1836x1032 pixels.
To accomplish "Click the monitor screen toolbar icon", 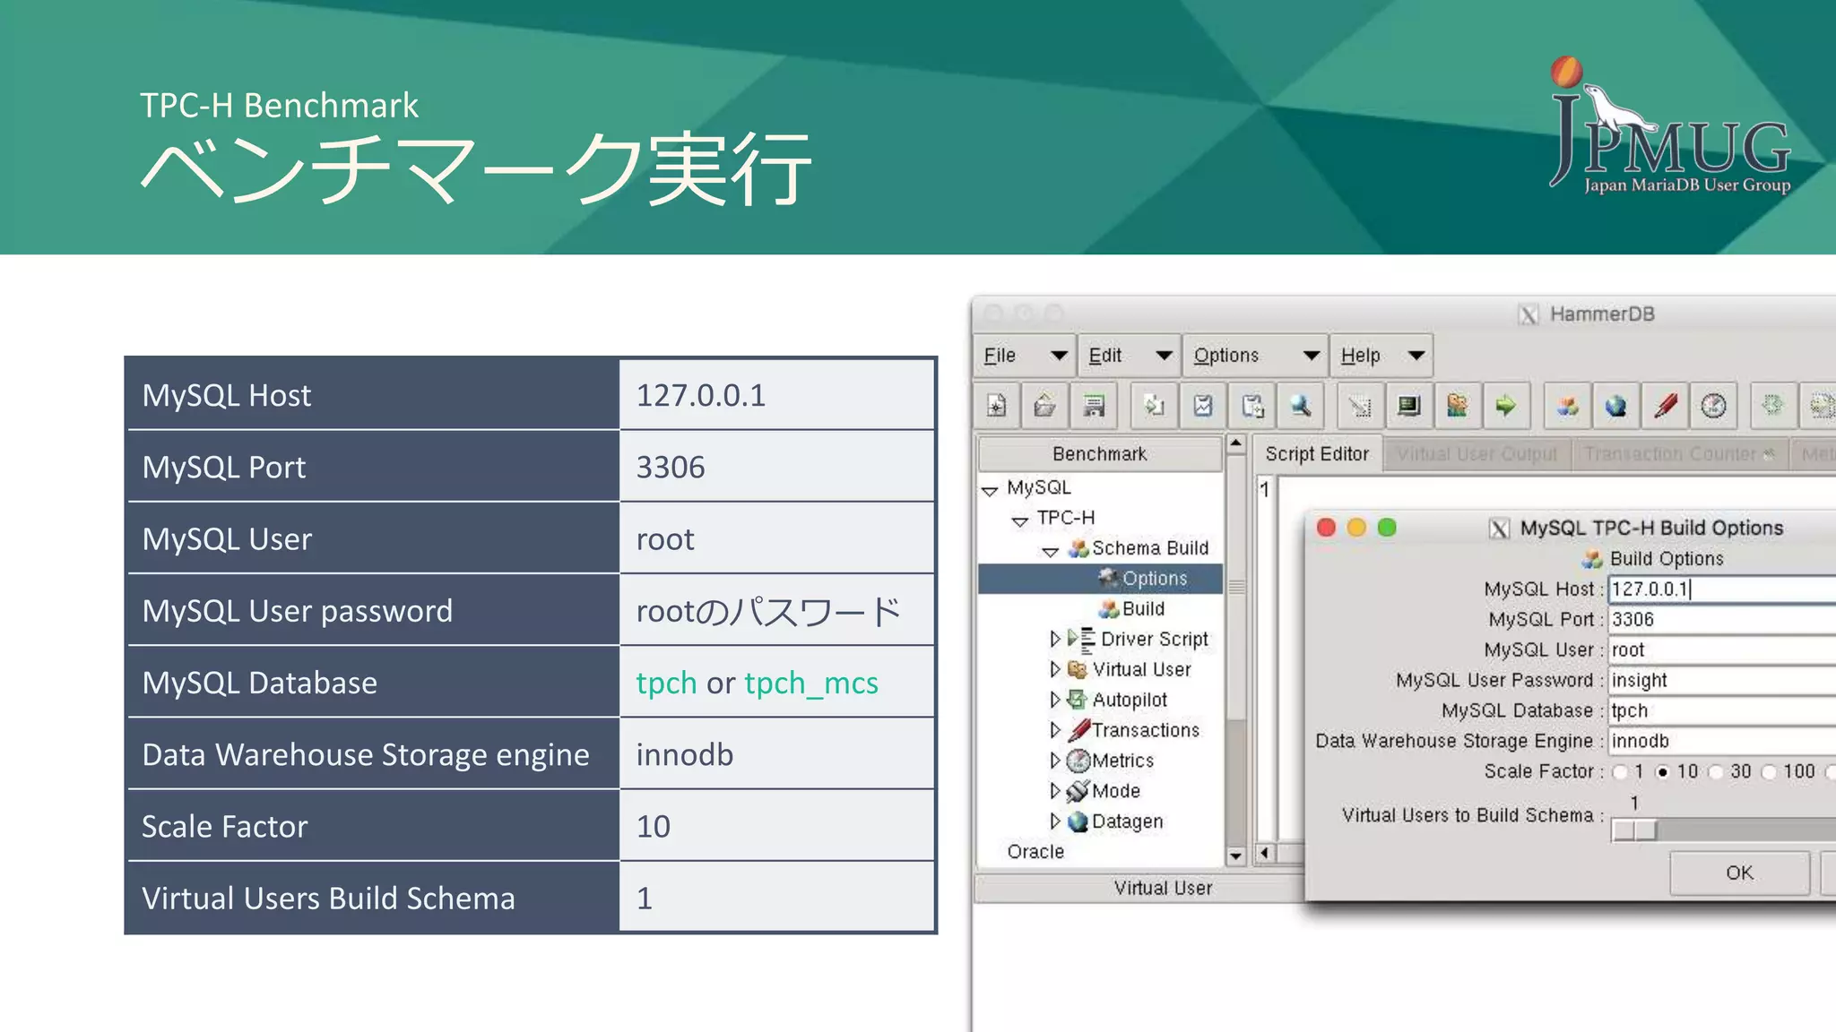I will [x=1408, y=406].
